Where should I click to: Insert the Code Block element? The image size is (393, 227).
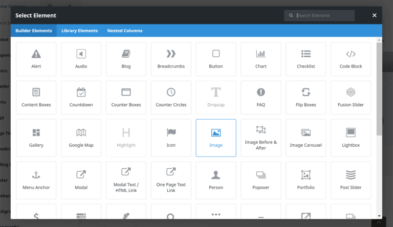(351, 59)
